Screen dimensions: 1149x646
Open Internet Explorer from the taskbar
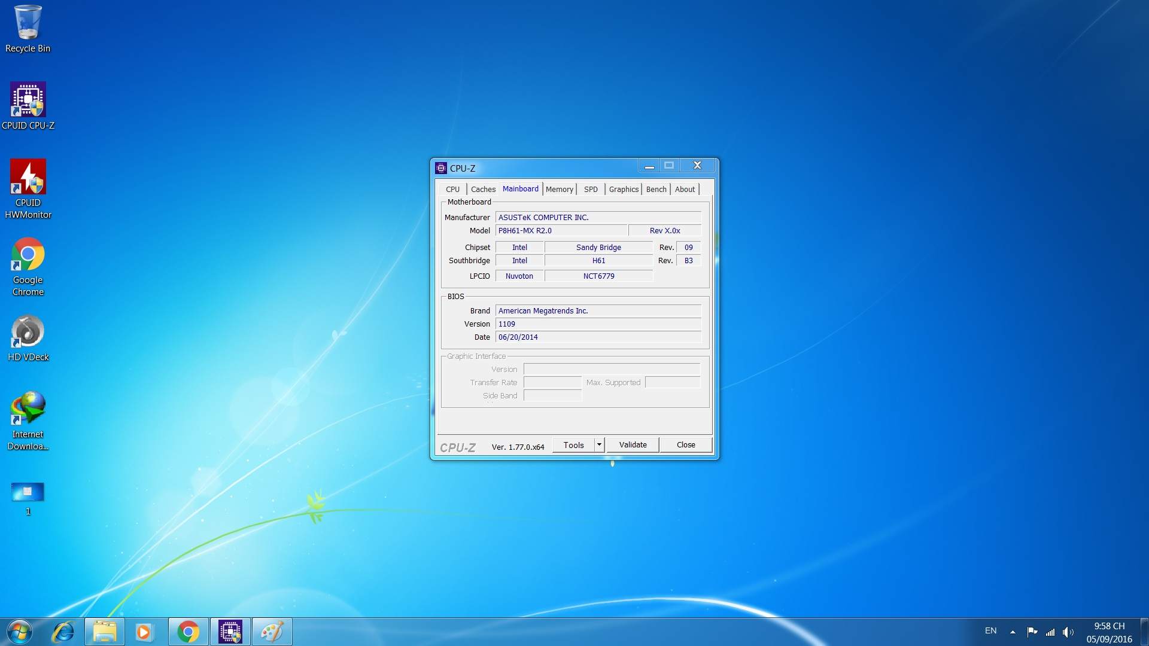point(63,632)
